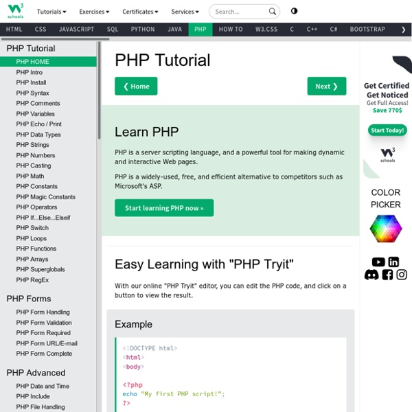This screenshot has width=412, height=412.
Task: Select the CSS tab in top bar
Action: tap(41, 30)
